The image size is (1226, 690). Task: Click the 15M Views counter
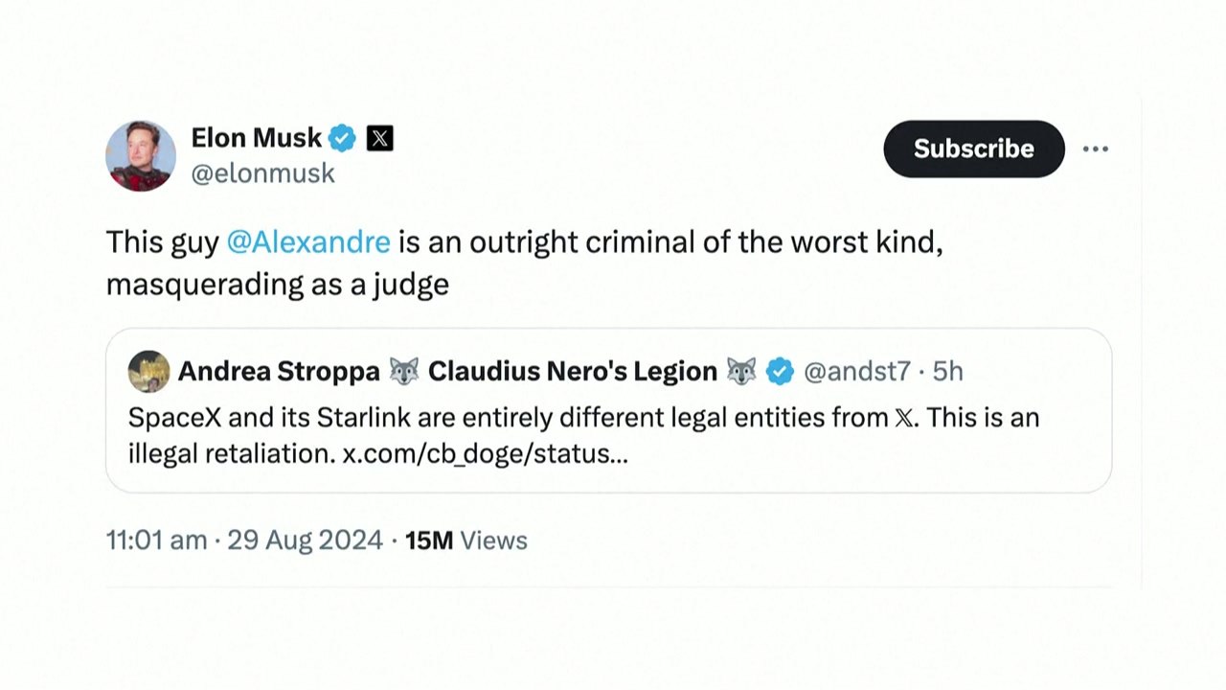[x=465, y=540]
